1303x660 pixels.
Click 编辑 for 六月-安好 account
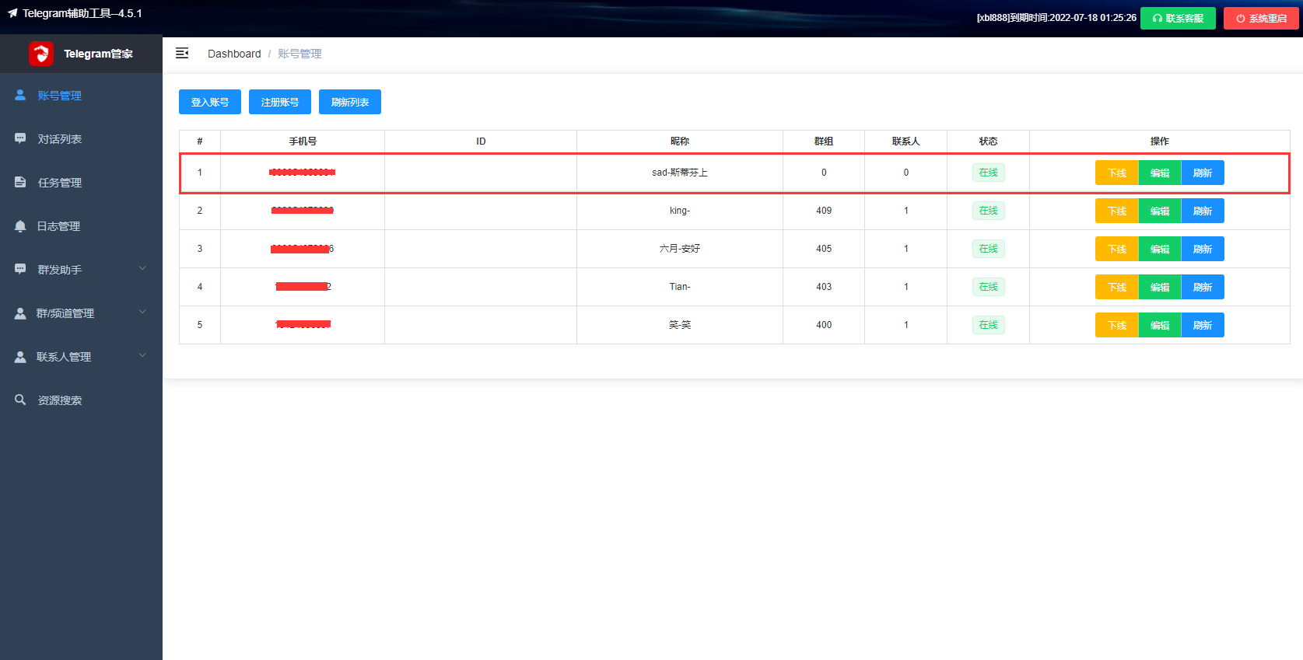coord(1160,249)
